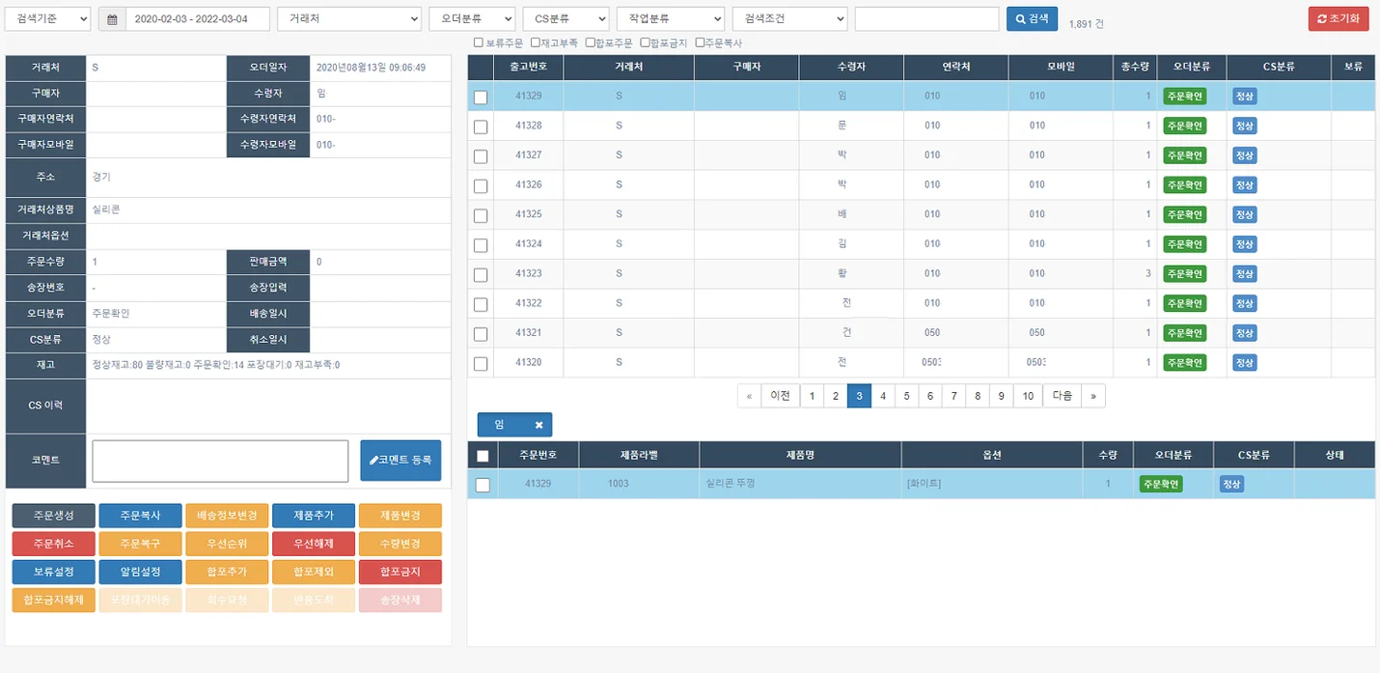Click the 주문확인 badge in row 41325
The width and height of the screenshot is (1380, 673).
pos(1184,214)
